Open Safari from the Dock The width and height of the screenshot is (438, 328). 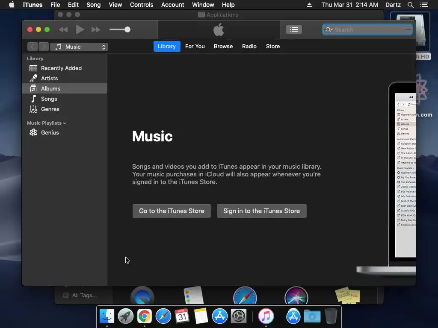pyautogui.click(x=163, y=316)
